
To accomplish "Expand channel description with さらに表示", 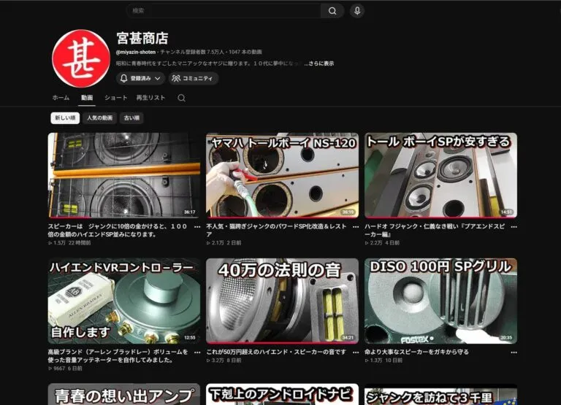I will click(319, 63).
